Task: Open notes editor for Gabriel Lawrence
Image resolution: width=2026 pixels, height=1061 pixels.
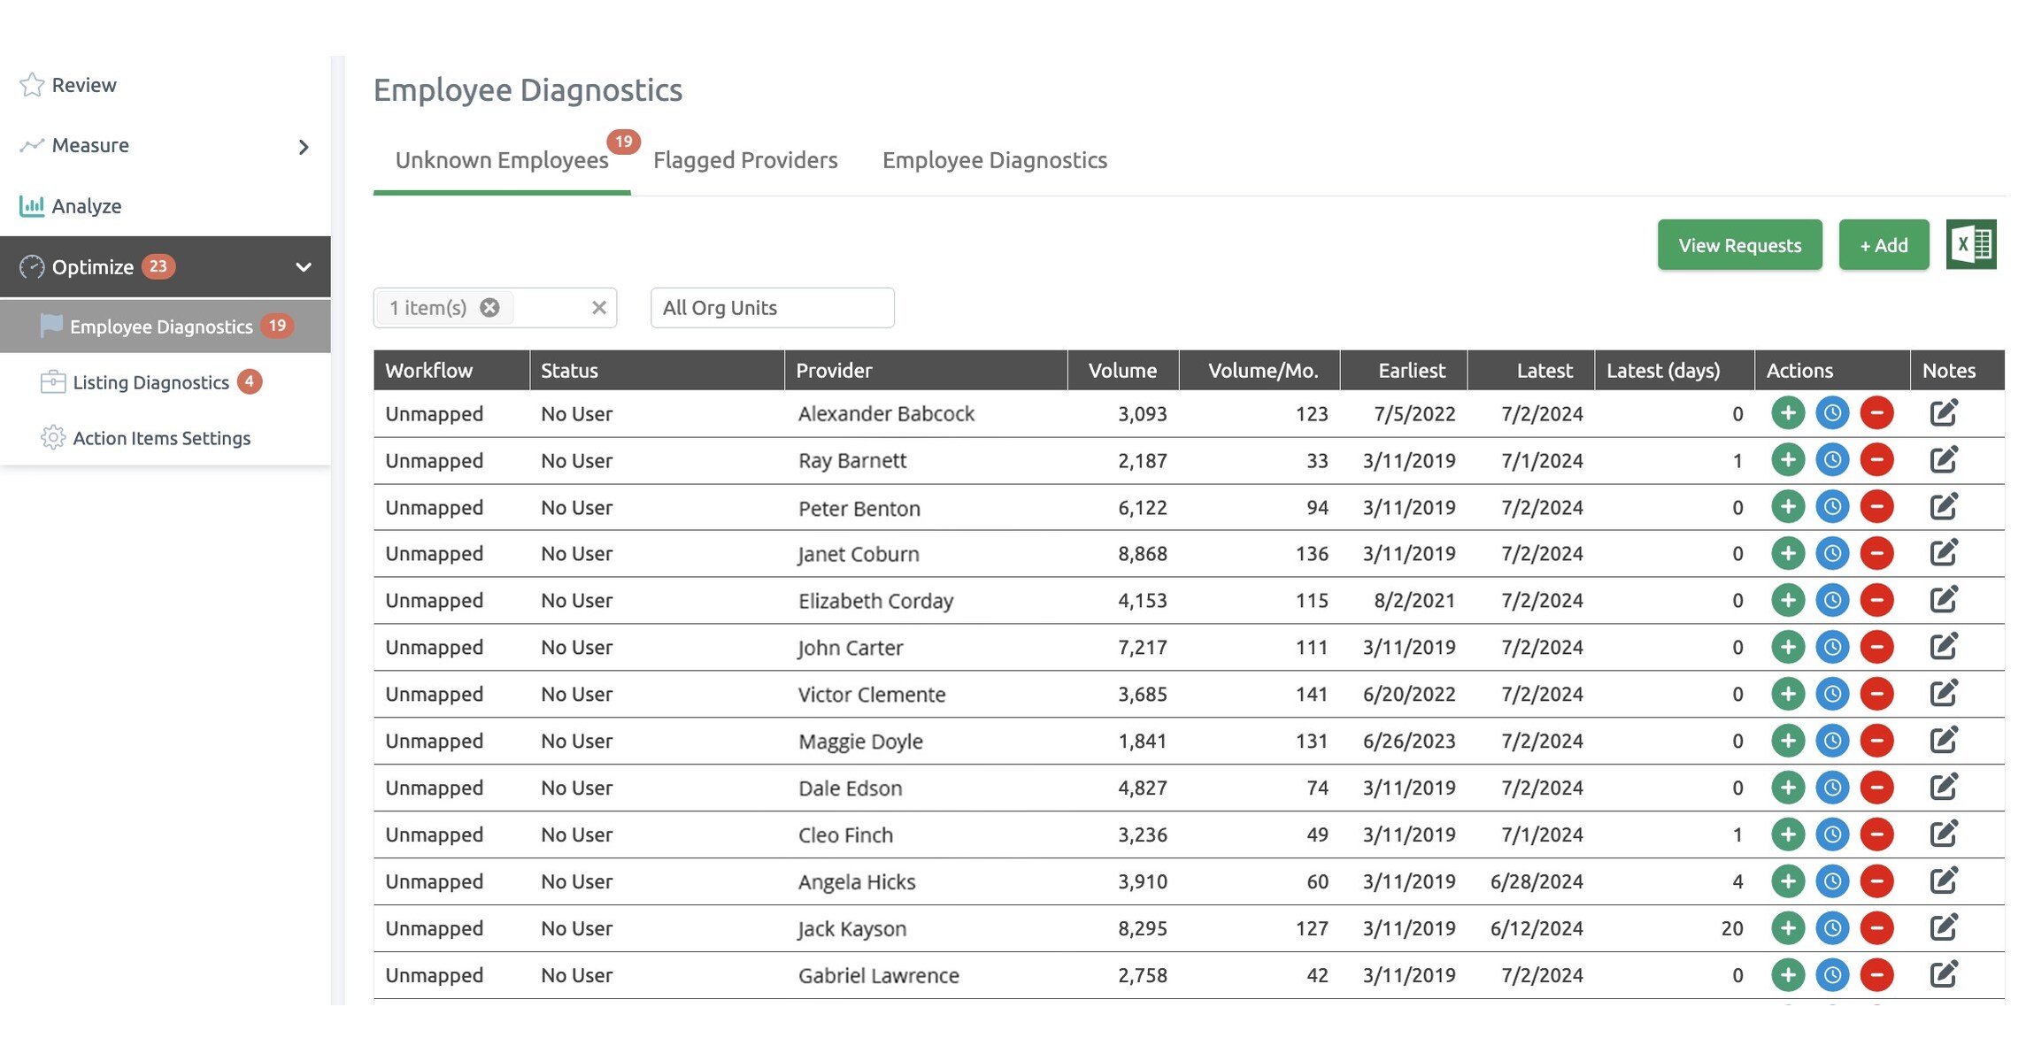Action: coord(1944,974)
